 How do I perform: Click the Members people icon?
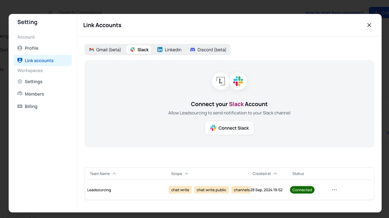(x=20, y=94)
